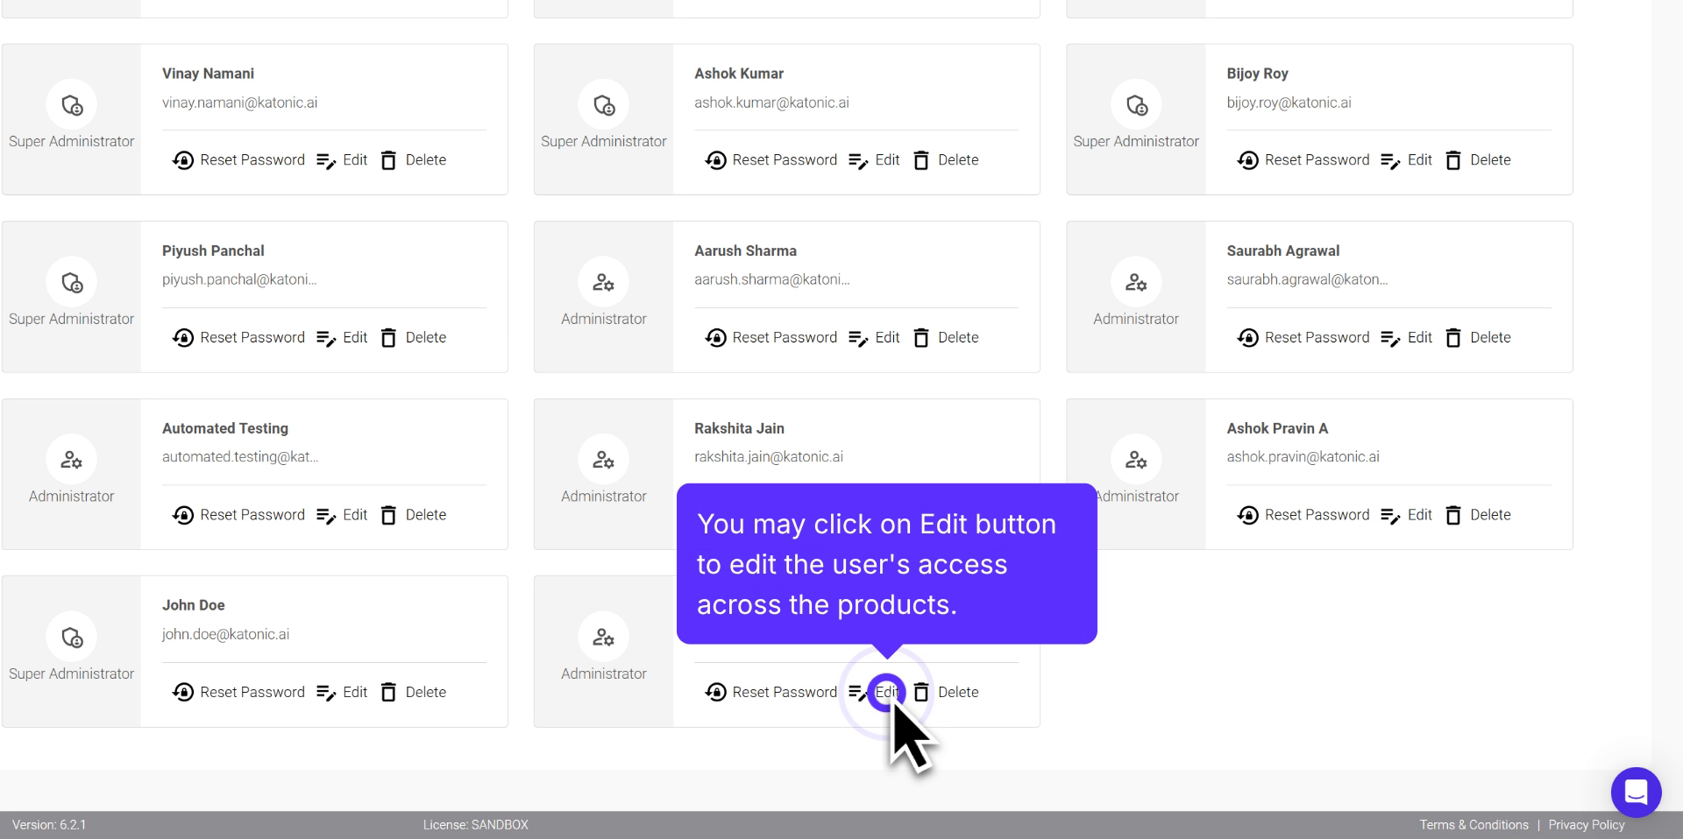Click the ashok.kumar@katonic.ai email text
1683x839 pixels.
pos(771,102)
